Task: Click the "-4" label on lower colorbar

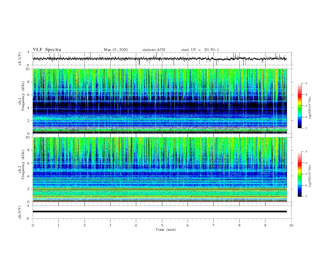Action: (306, 163)
